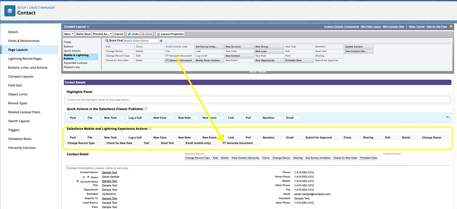This screenshot has width=457, height=209.
Task: Click the Quick Find magnifier icon
Action: 107,40
